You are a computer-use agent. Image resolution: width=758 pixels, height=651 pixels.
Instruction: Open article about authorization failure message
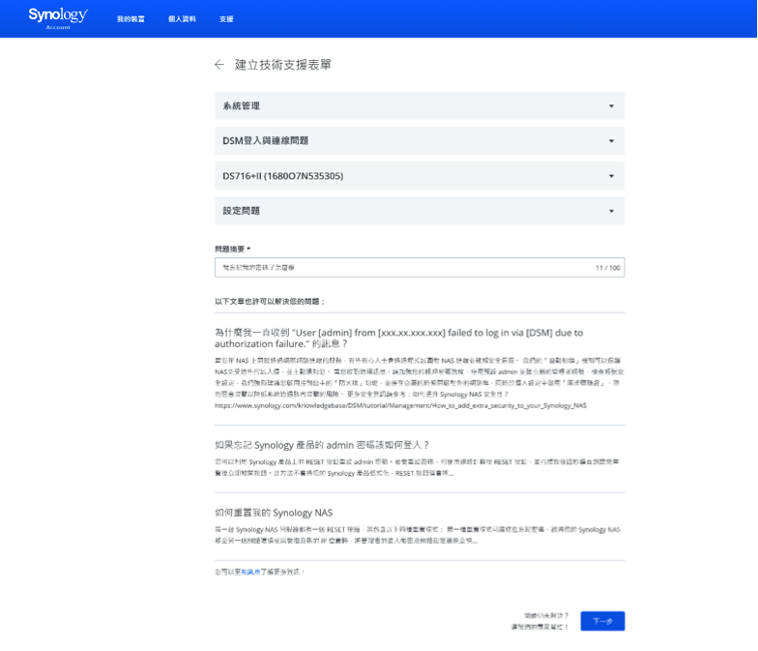coord(398,339)
